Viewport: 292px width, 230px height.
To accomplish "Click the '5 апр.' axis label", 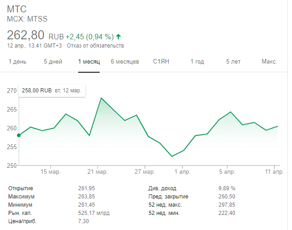I will coord(227,171).
